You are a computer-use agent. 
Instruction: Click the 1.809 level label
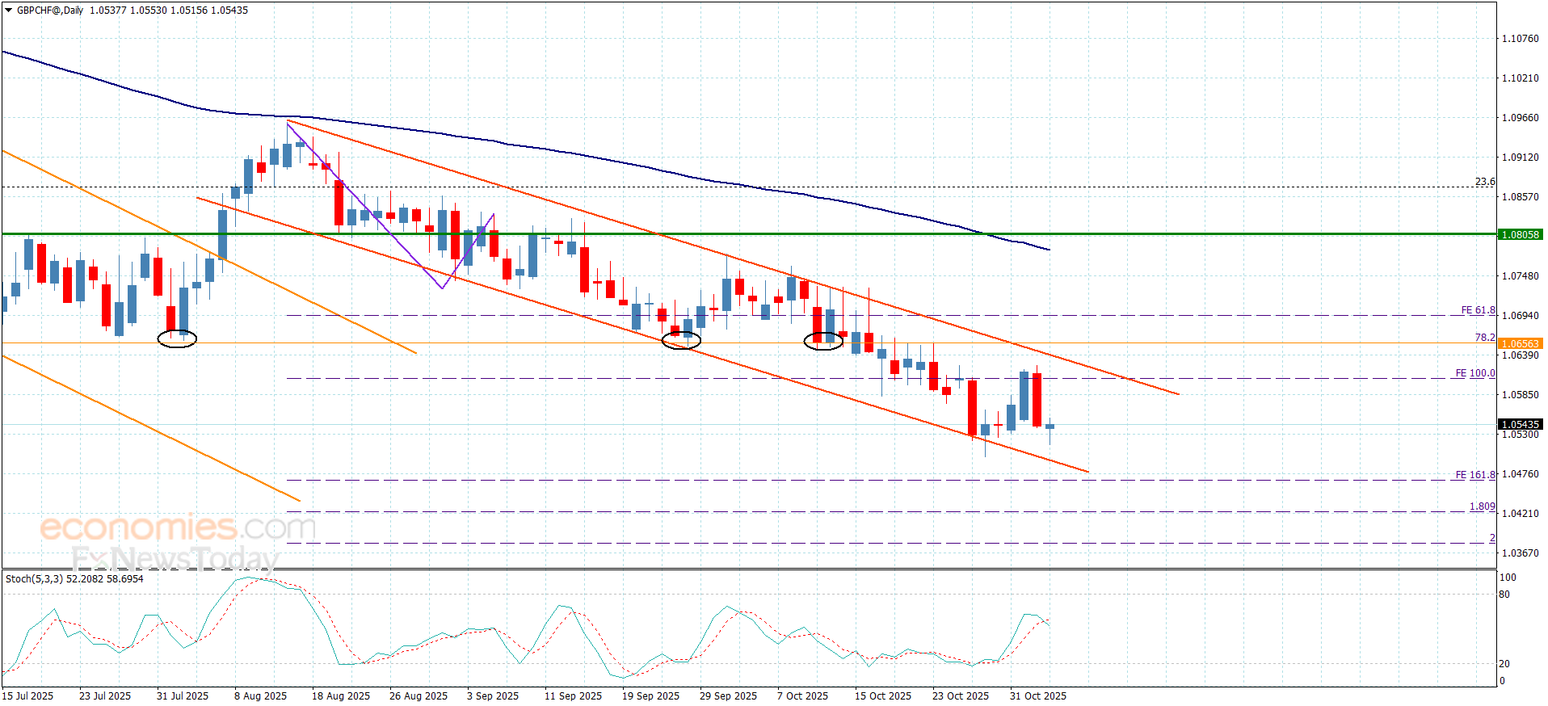click(1482, 506)
